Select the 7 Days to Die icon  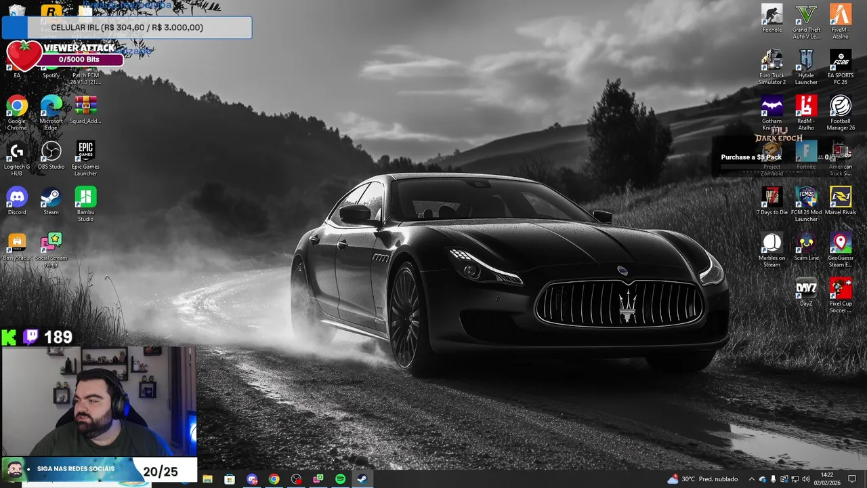[x=771, y=201]
